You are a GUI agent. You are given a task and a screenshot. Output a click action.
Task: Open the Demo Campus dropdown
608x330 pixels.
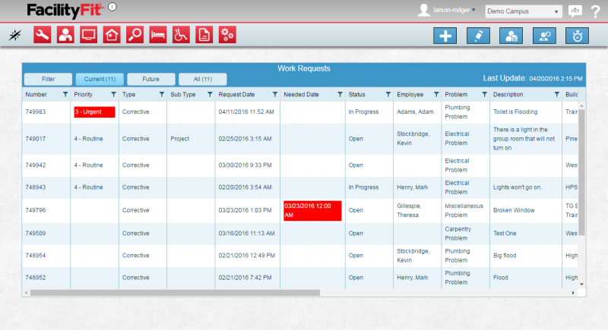point(523,11)
